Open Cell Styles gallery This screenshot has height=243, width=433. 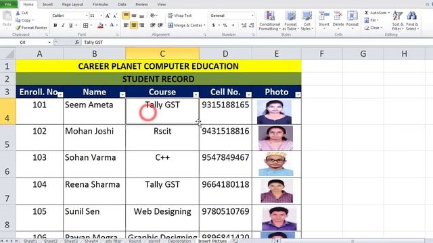point(306,21)
